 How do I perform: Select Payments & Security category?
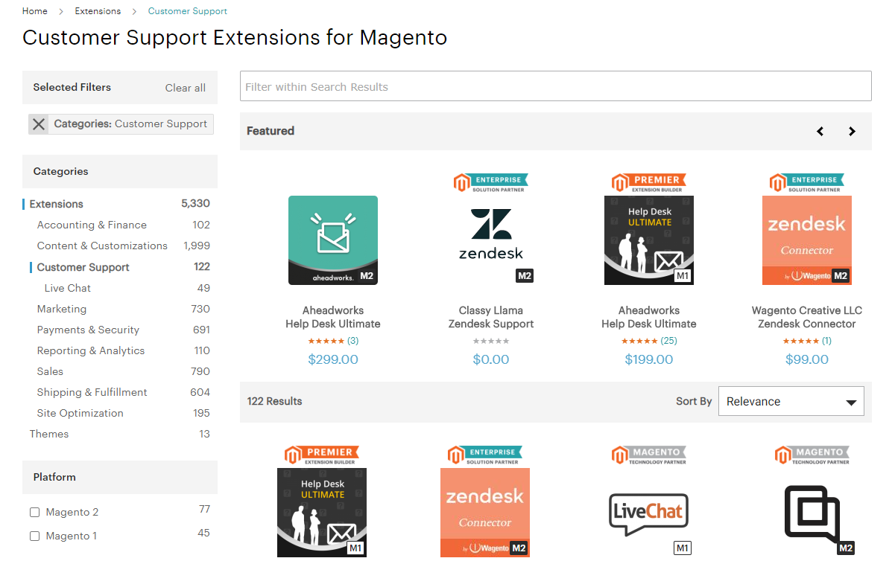point(88,330)
